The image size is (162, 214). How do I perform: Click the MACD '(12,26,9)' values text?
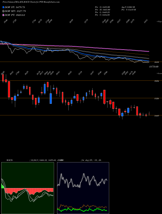(46, 160)
